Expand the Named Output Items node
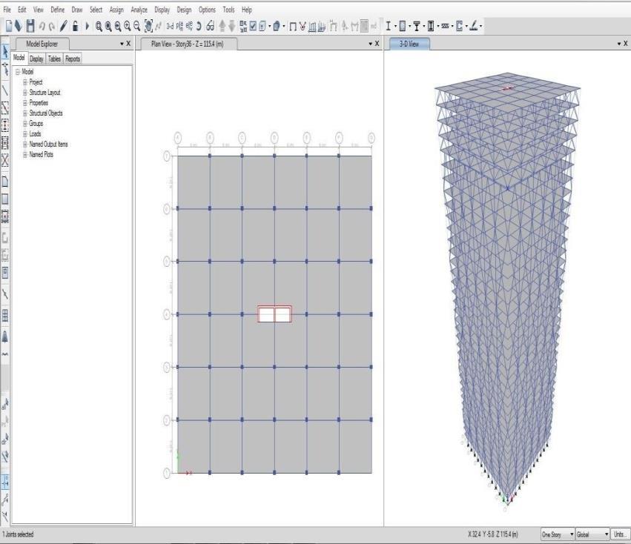 [25, 145]
